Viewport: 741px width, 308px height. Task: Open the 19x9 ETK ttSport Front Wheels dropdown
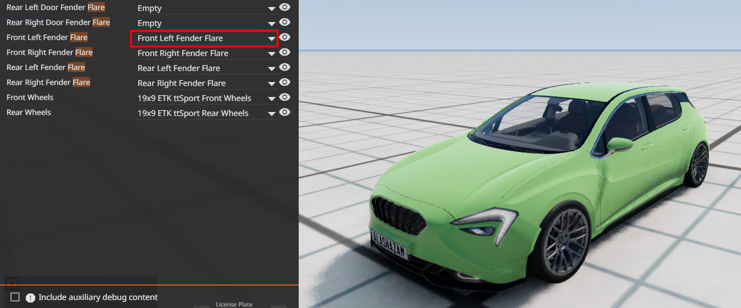pos(207,98)
